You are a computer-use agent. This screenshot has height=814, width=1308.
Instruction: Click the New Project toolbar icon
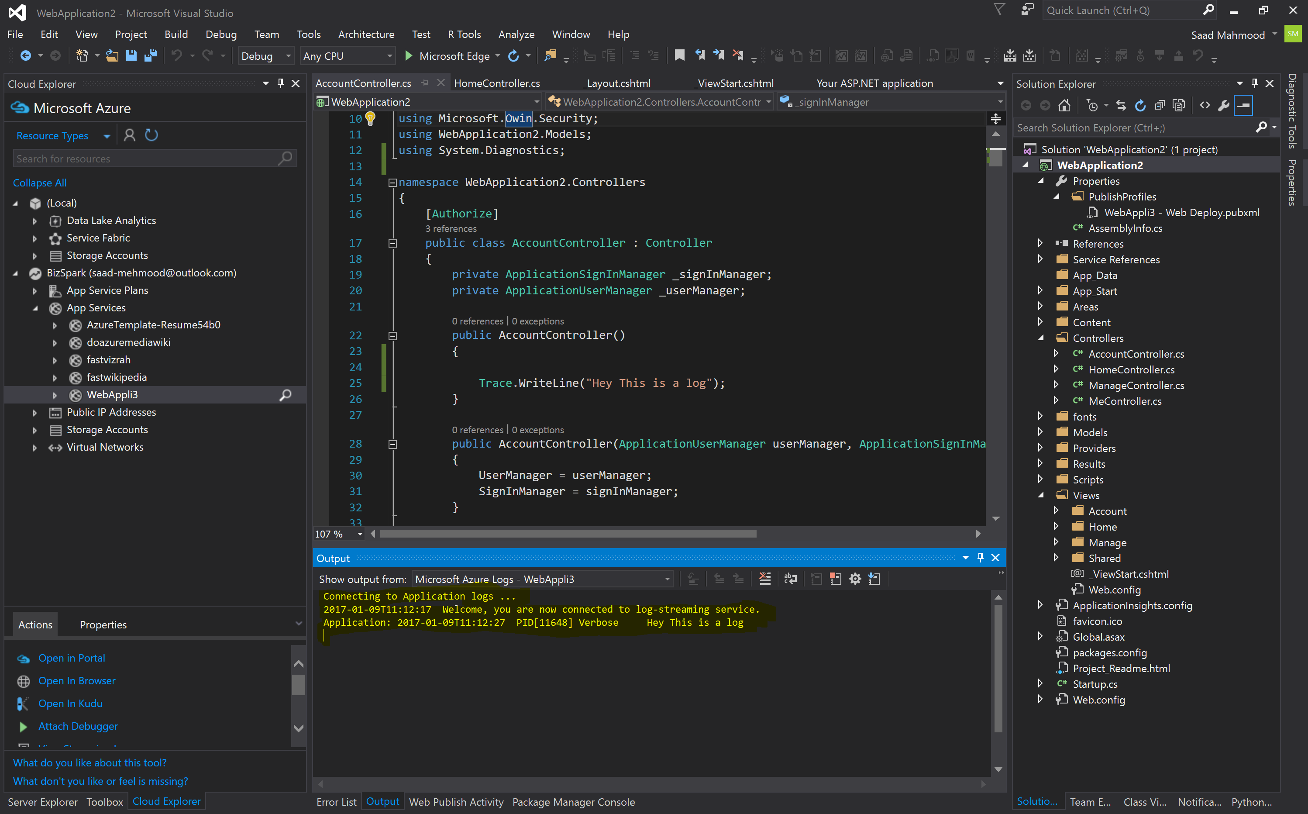pyautogui.click(x=82, y=55)
